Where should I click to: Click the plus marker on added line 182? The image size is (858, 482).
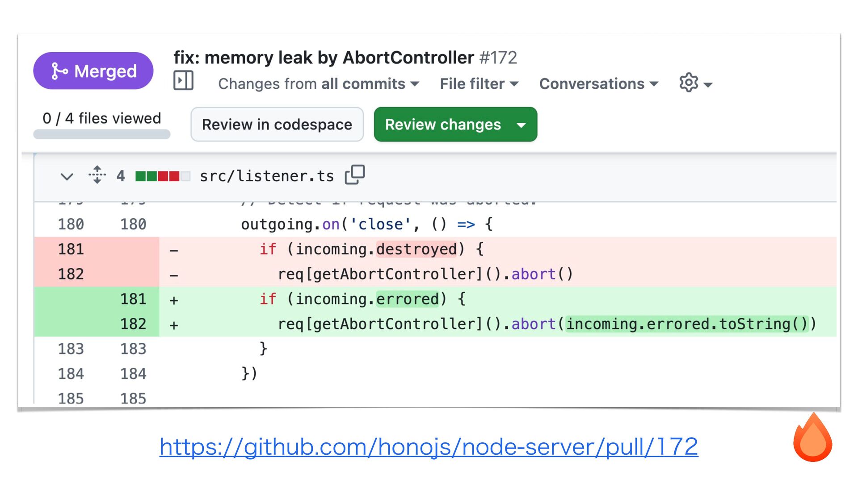[174, 325]
